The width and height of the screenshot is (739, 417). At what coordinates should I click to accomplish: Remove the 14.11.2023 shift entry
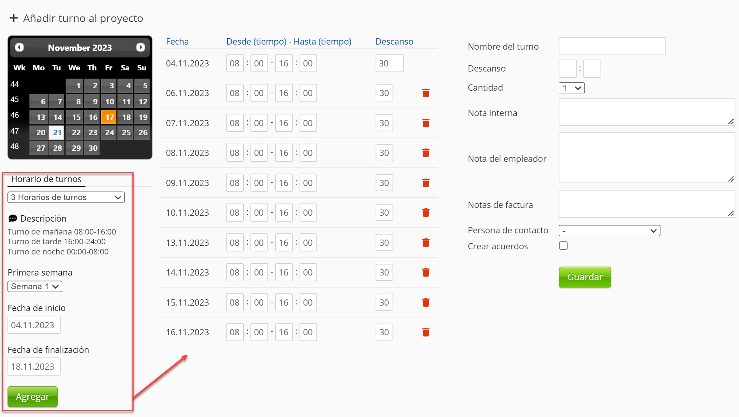[426, 272]
